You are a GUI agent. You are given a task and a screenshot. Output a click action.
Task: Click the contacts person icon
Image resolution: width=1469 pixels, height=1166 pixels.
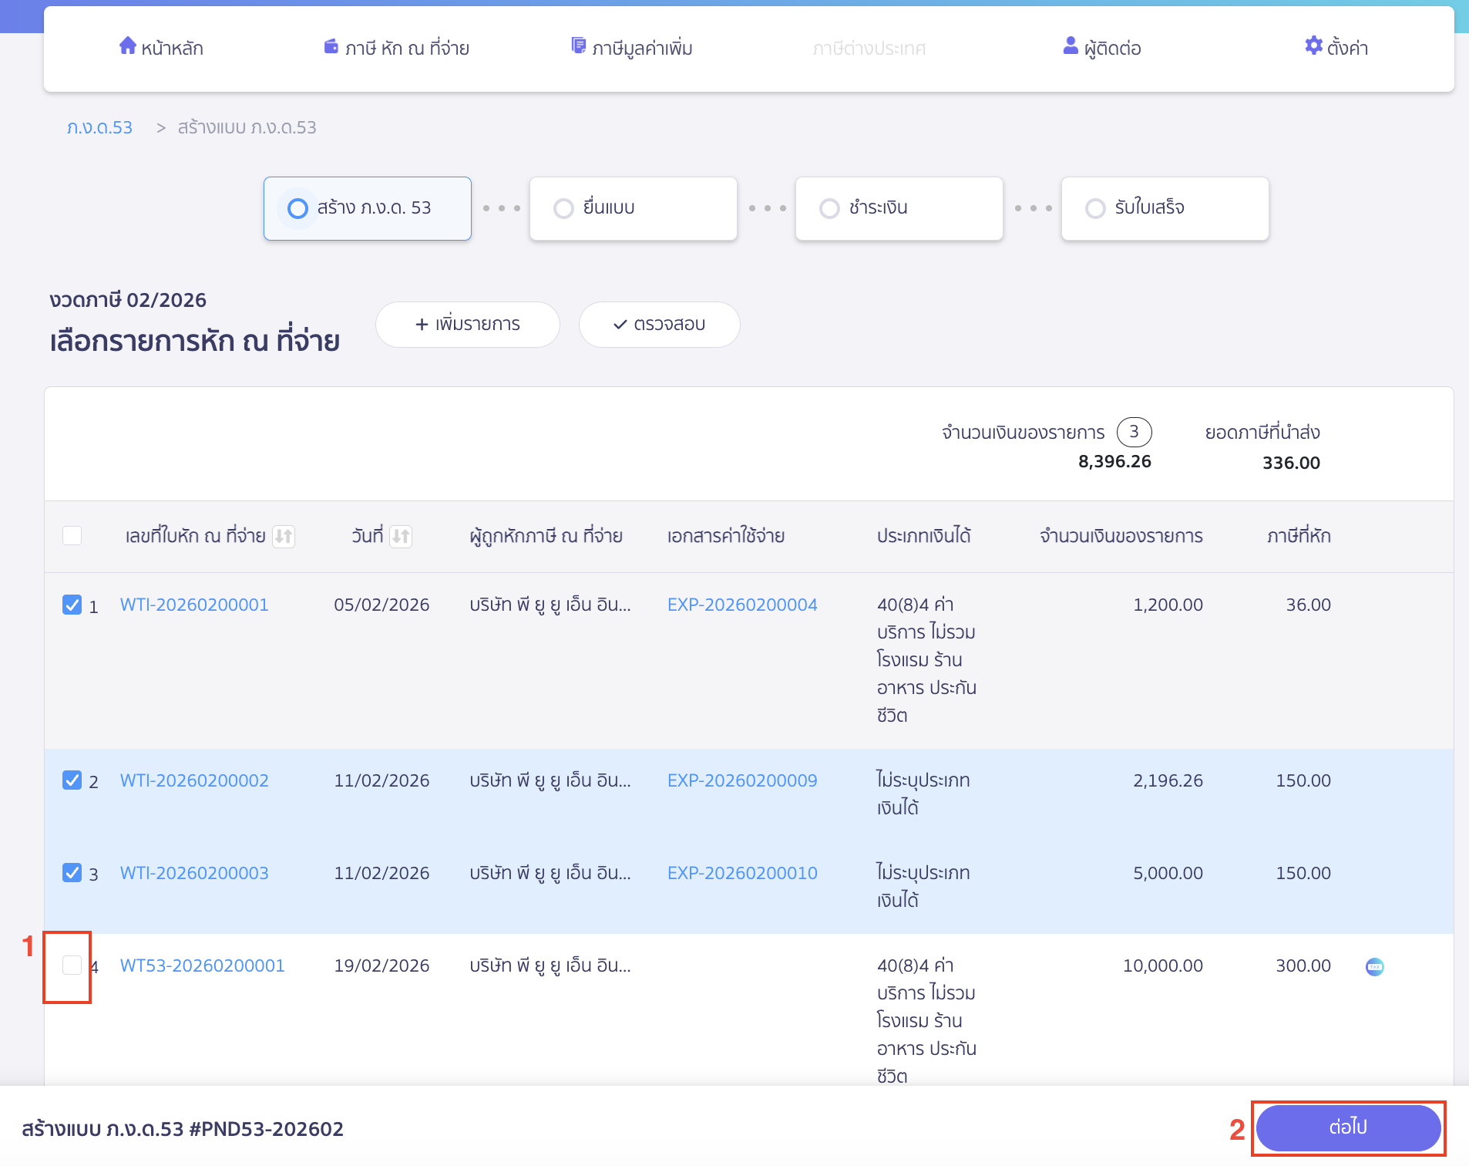pyautogui.click(x=1070, y=46)
